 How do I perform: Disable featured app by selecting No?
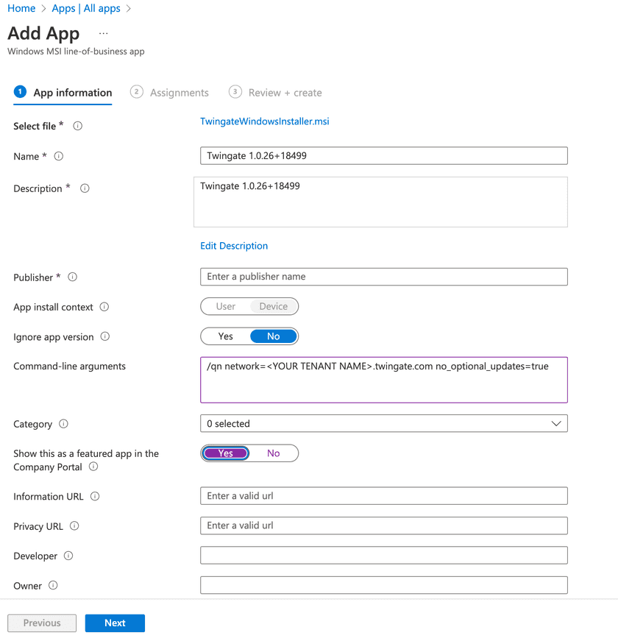click(x=274, y=453)
